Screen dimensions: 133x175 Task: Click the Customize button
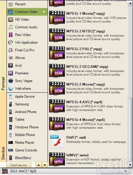coord(19,165)
